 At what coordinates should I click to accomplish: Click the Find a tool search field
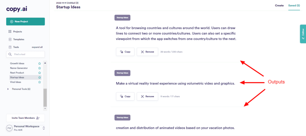tap(26, 54)
